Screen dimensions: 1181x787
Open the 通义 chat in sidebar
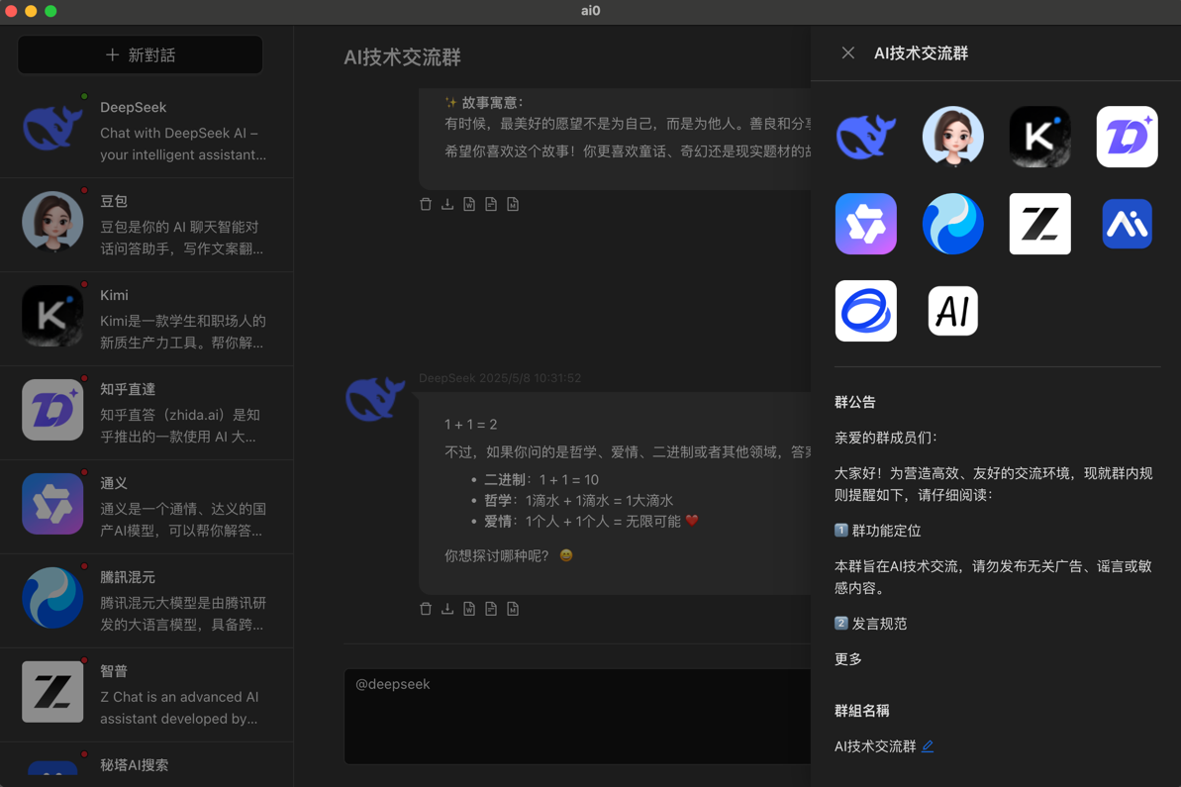click(x=147, y=508)
